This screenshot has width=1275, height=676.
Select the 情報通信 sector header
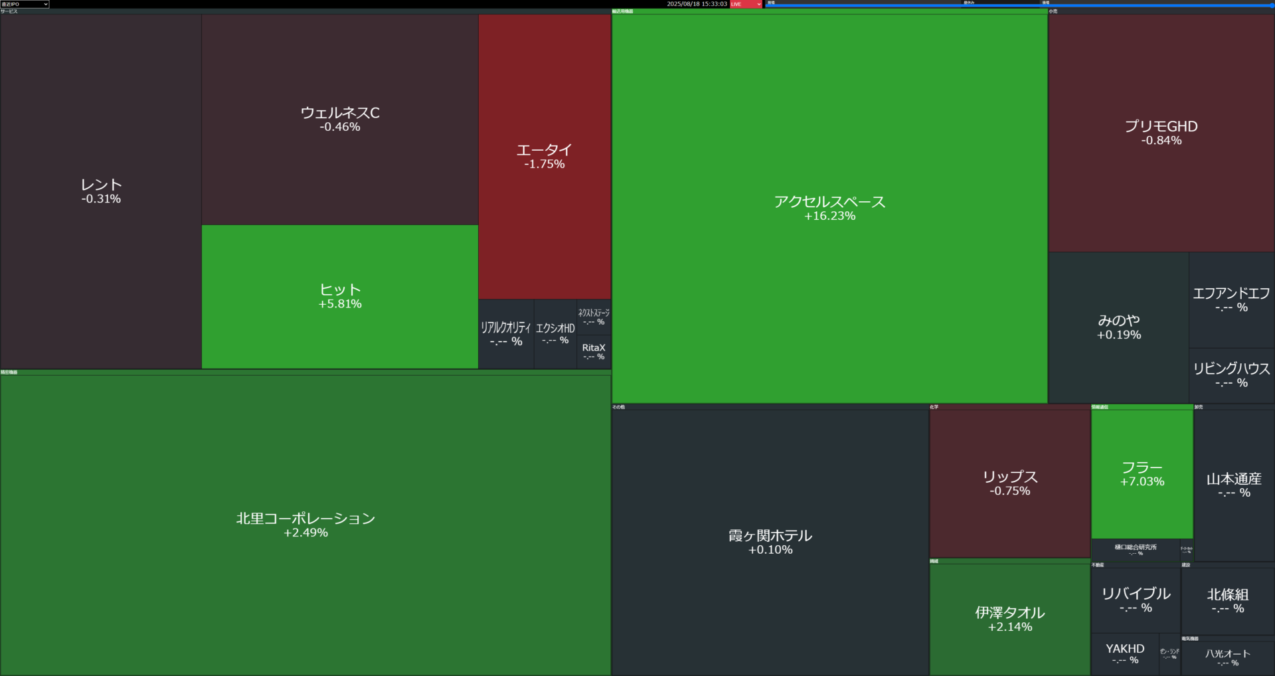(x=1142, y=407)
